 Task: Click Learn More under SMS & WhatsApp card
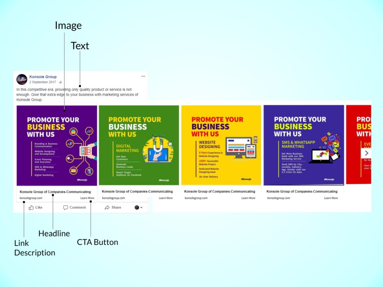[331, 198]
